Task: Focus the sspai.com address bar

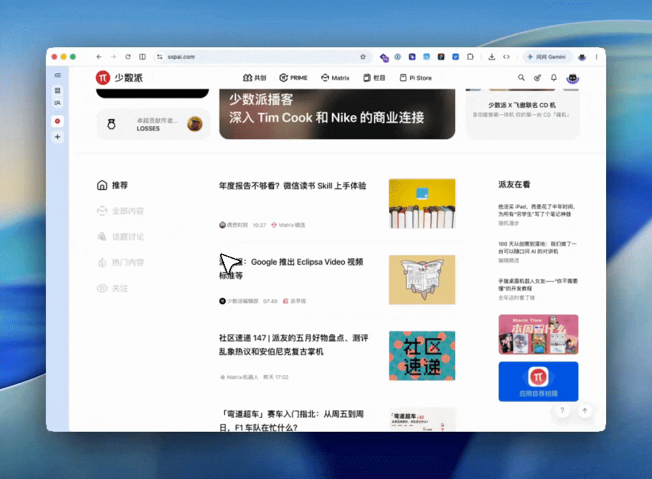Action: 262,57
